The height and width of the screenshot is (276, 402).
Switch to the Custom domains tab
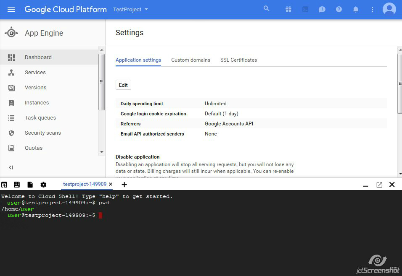190,60
